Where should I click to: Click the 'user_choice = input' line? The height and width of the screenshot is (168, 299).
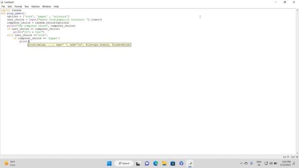pos(55,20)
